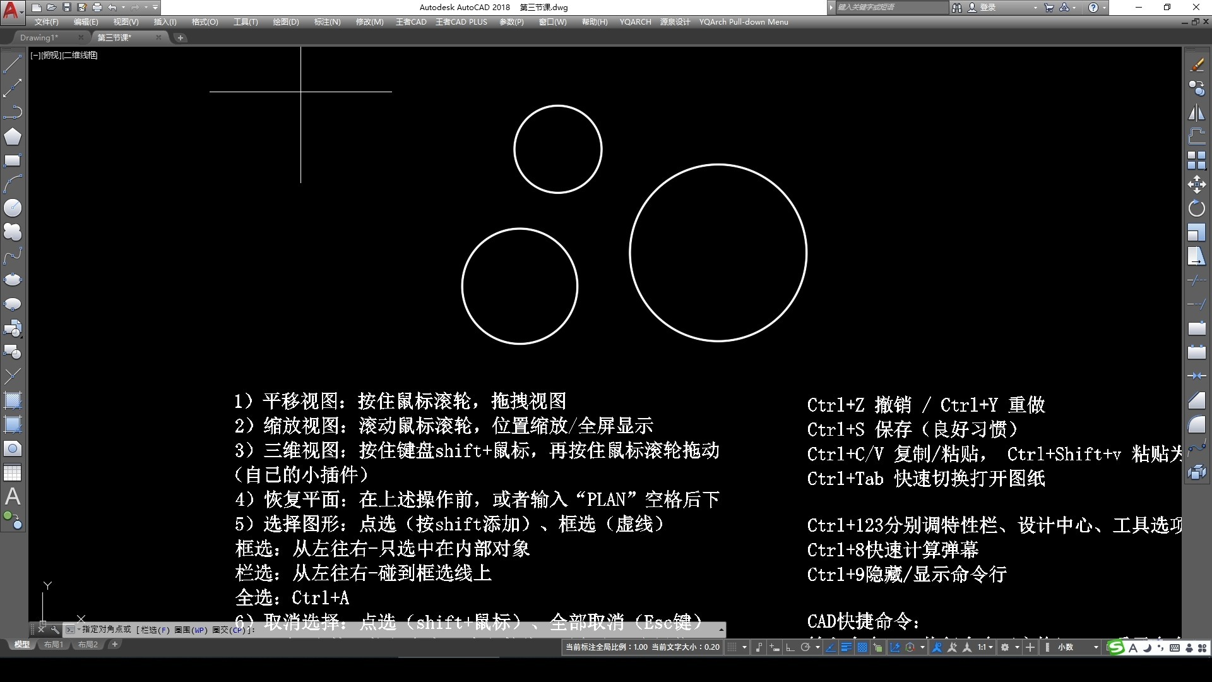Toggle polar tracking in status bar

pos(805,647)
